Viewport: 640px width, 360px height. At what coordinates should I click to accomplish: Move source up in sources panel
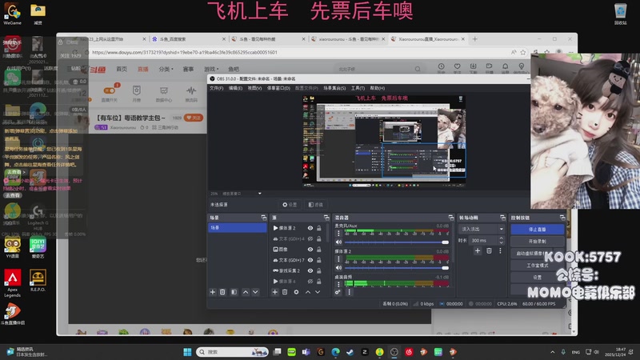pos(308,292)
